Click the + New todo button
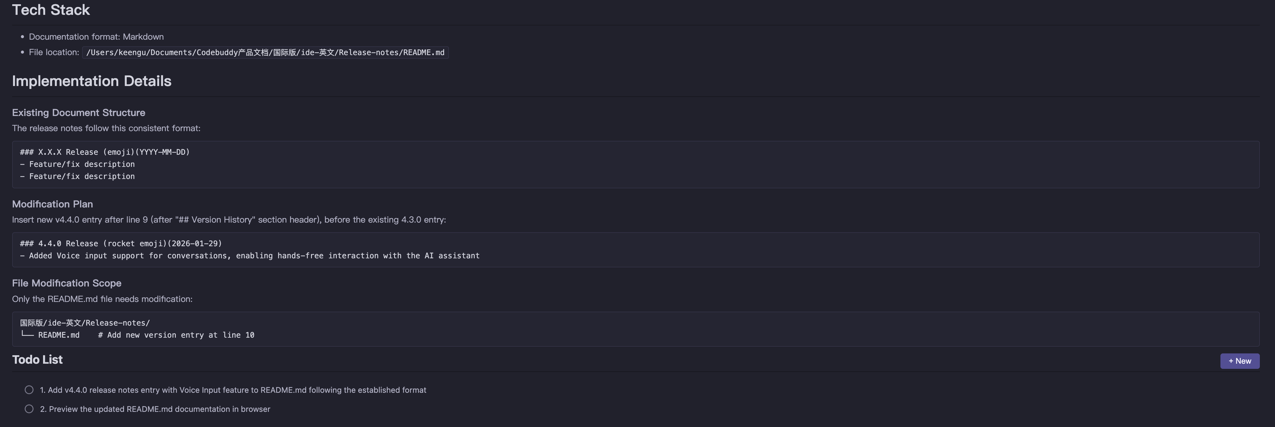This screenshot has width=1275, height=427. click(1239, 361)
